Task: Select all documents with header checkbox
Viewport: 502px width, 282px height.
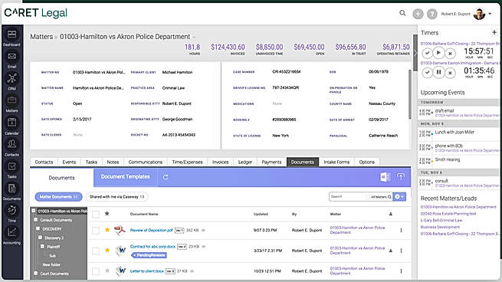Action: pyautogui.click(x=96, y=214)
